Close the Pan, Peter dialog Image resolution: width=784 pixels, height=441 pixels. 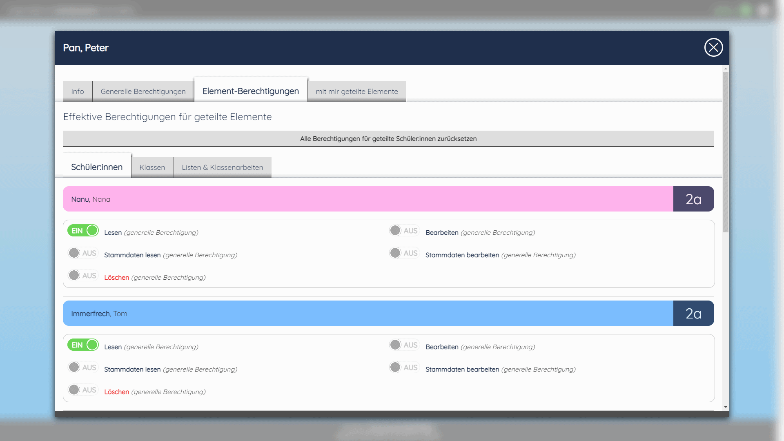point(713,48)
